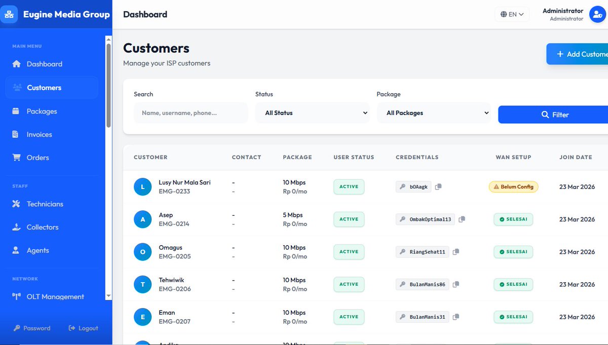
Task: Click customer ID EMG-0233
Action: coord(174,191)
